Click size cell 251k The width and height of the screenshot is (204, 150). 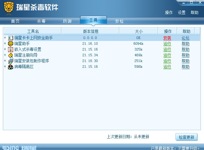[x=138, y=61]
